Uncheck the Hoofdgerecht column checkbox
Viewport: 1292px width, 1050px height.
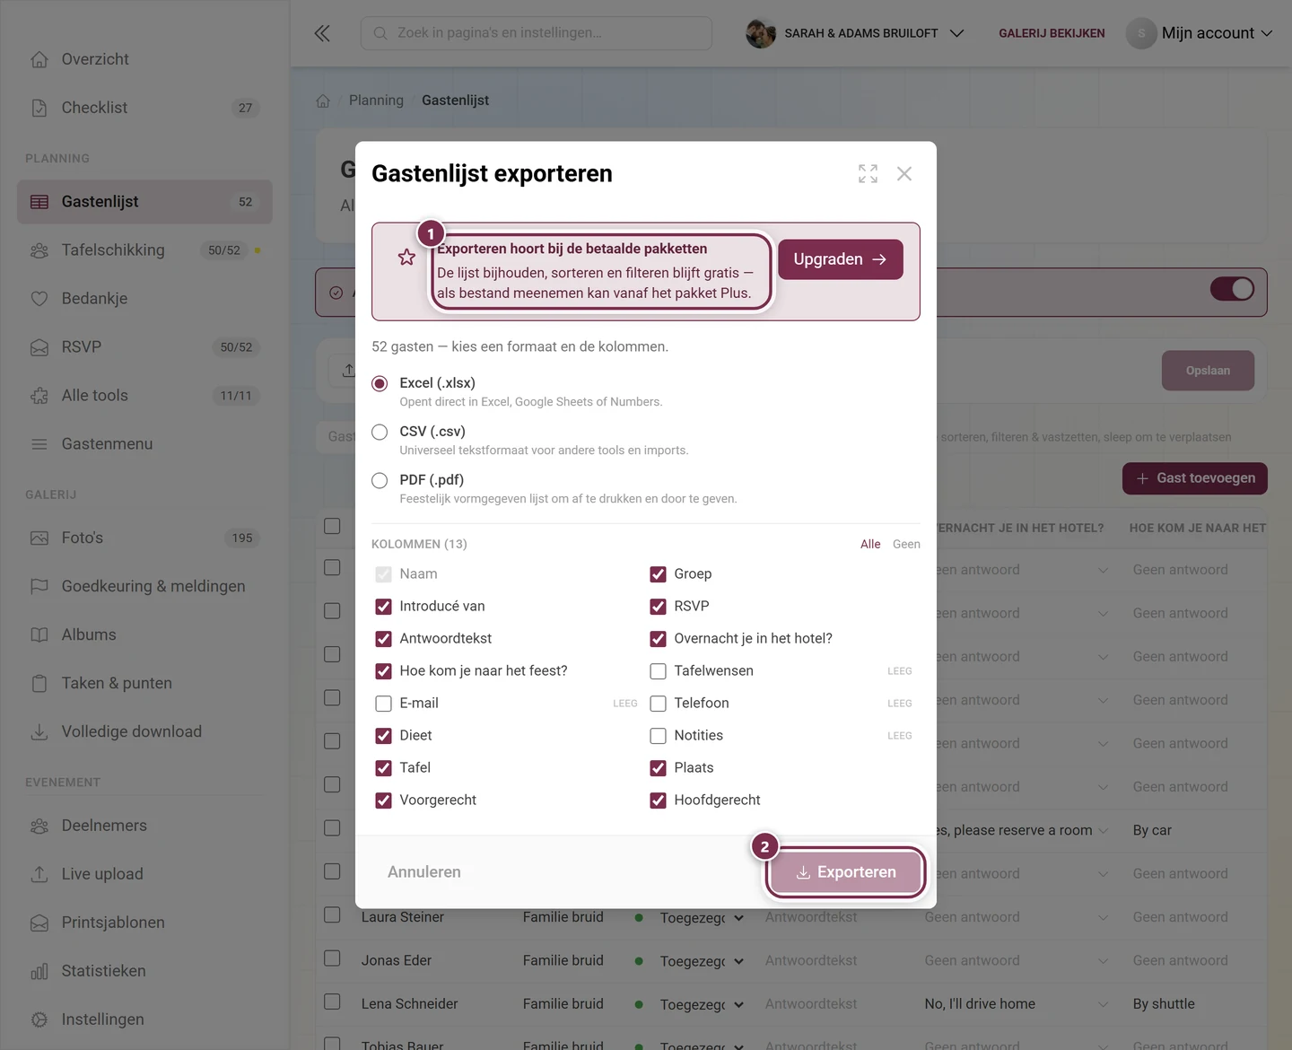tap(658, 801)
